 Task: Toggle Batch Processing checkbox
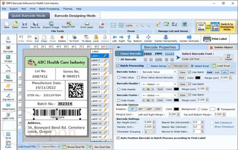(x=118, y=66)
